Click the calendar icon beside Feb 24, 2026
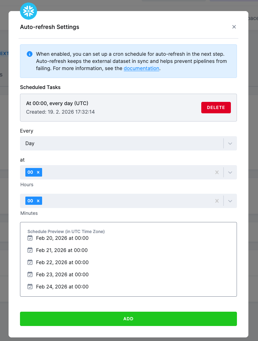 point(30,287)
